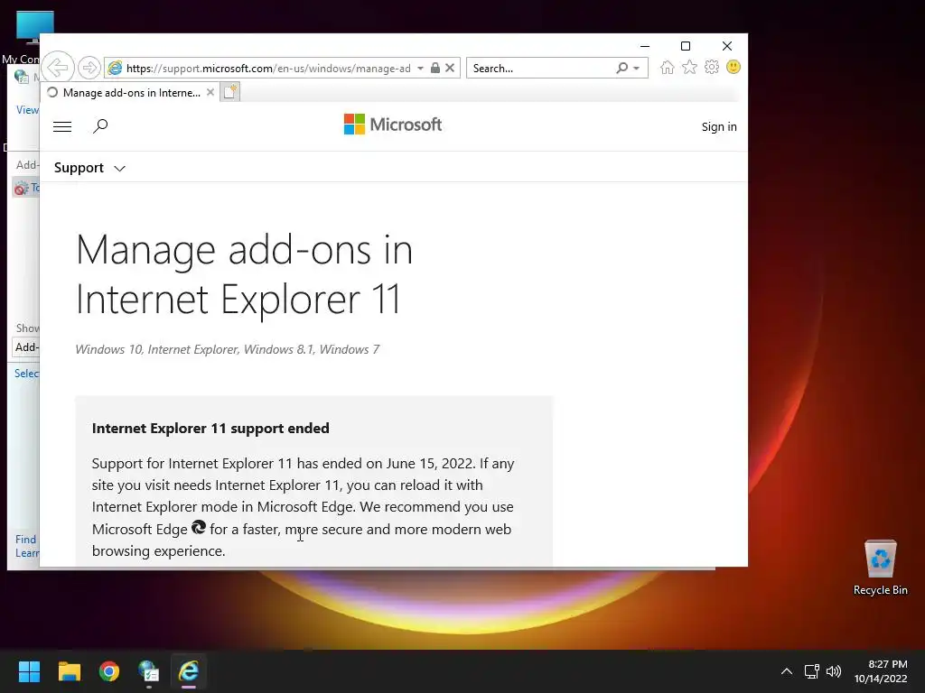Open the Windows Start button
Viewport: 925px width, 693px height.
pyautogui.click(x=29, y=671)
